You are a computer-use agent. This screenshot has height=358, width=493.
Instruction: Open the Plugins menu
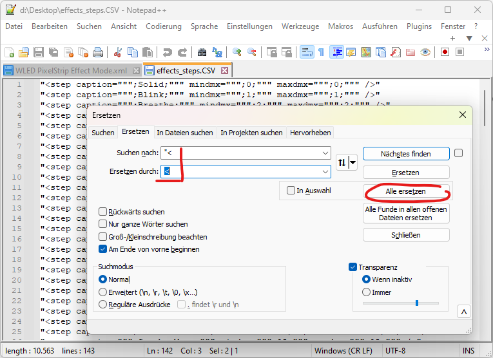pos(419,26)
